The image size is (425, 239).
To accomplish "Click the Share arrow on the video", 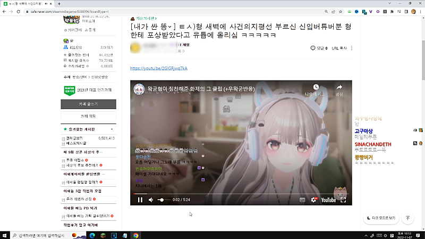I will pos(339,87).
